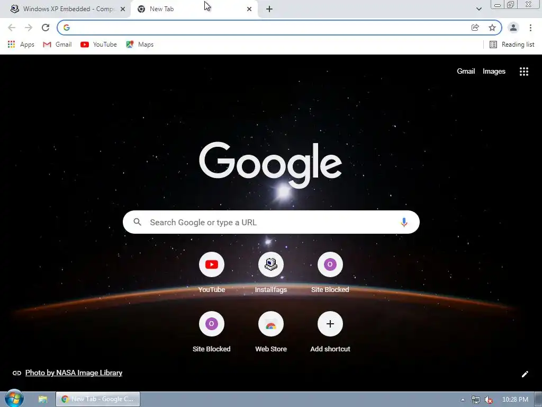Open the Photo by NASA Image Library link

pyautogui.click(x=74, y=373)
